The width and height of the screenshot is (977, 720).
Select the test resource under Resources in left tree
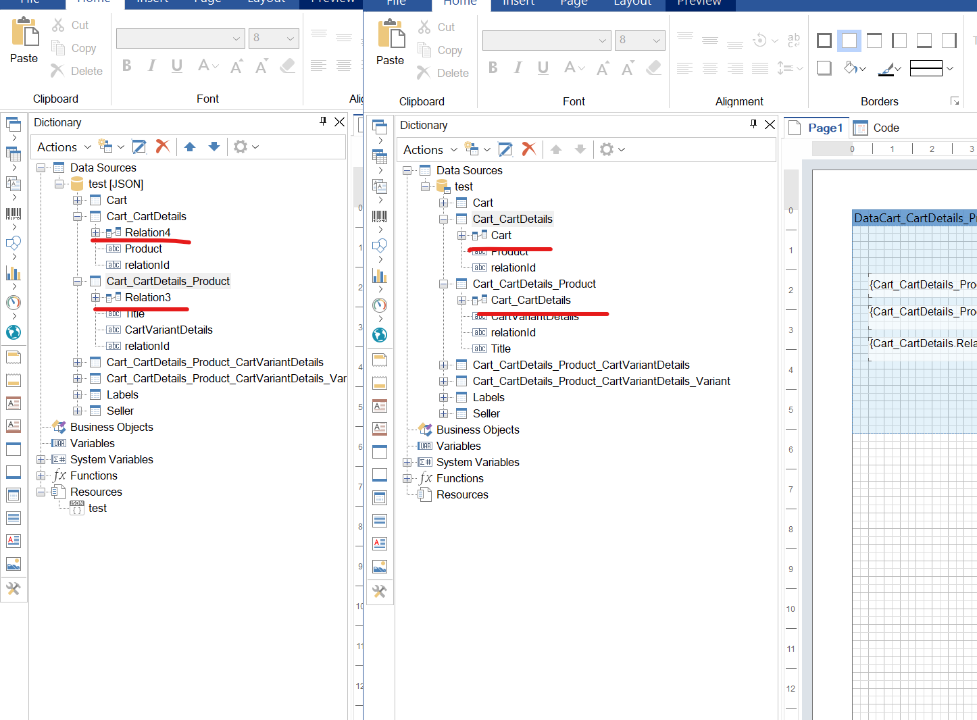tap(97, 508)
